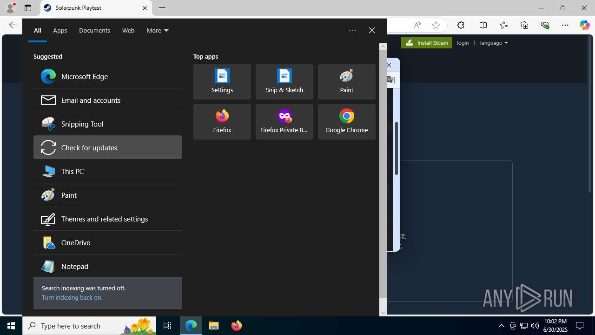
Task: Open Task View on taskbar
Action: [167, 326]
